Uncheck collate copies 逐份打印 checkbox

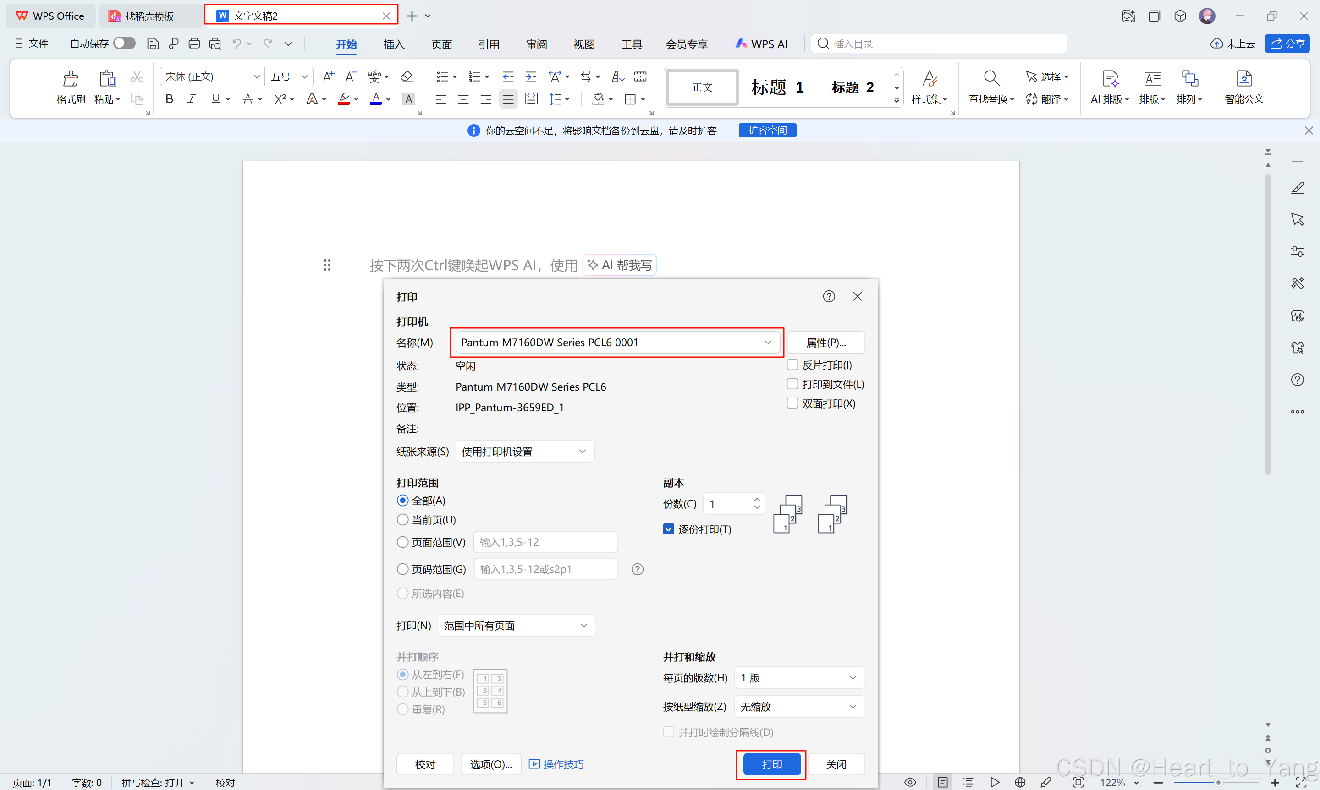pyautogui.click(x=669, y=529)
